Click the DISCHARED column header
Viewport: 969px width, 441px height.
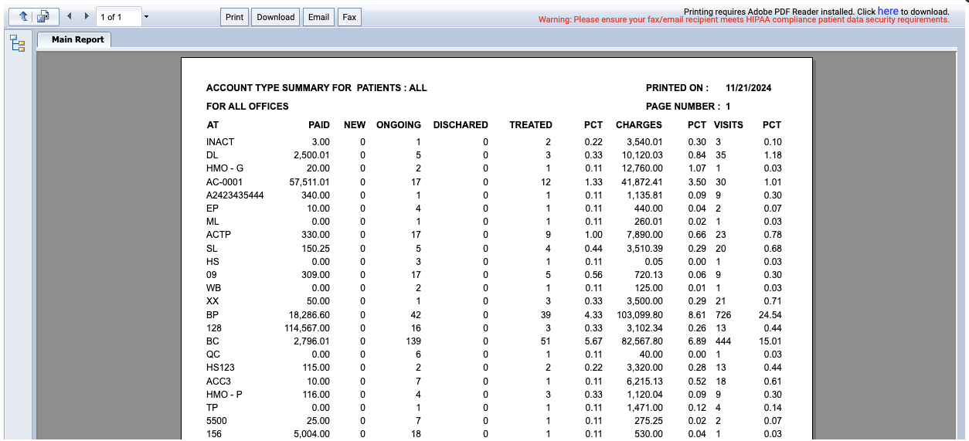point(461,125)
